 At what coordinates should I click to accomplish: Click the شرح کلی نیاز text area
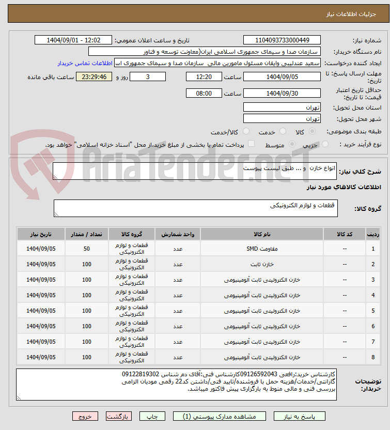pos(195,171)
